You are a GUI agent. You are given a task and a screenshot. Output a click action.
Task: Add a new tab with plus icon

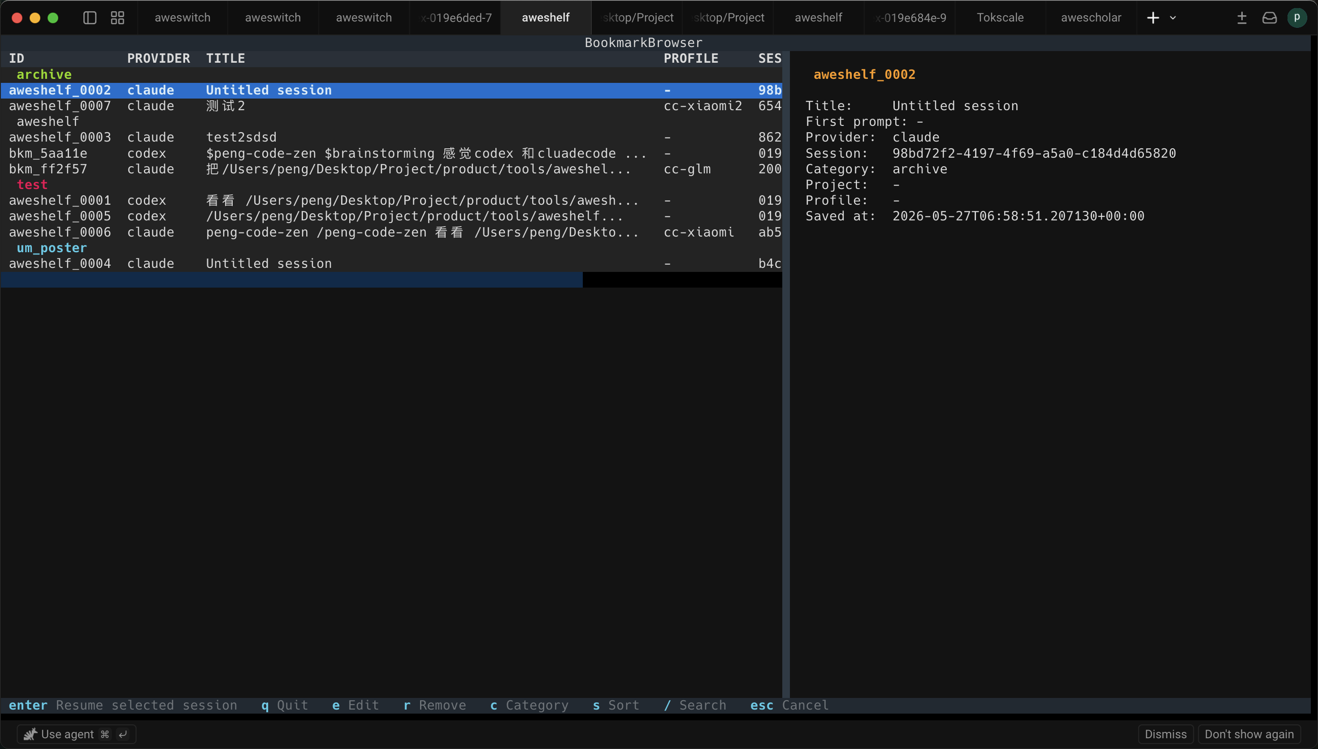point(1153,17)
